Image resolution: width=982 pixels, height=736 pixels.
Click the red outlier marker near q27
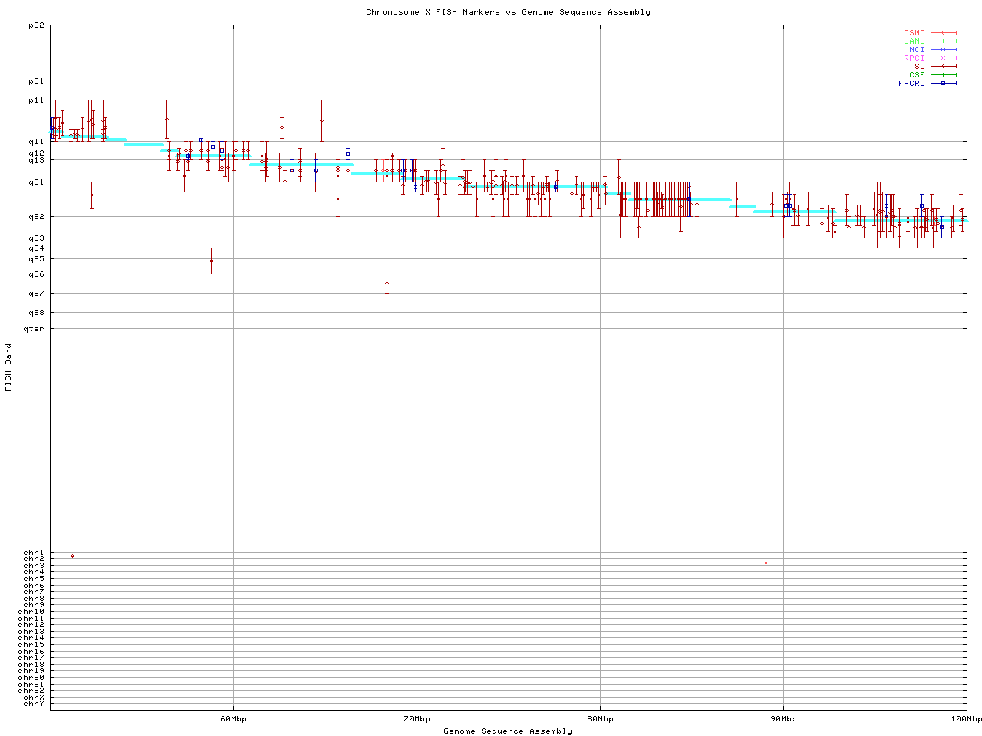387,283
